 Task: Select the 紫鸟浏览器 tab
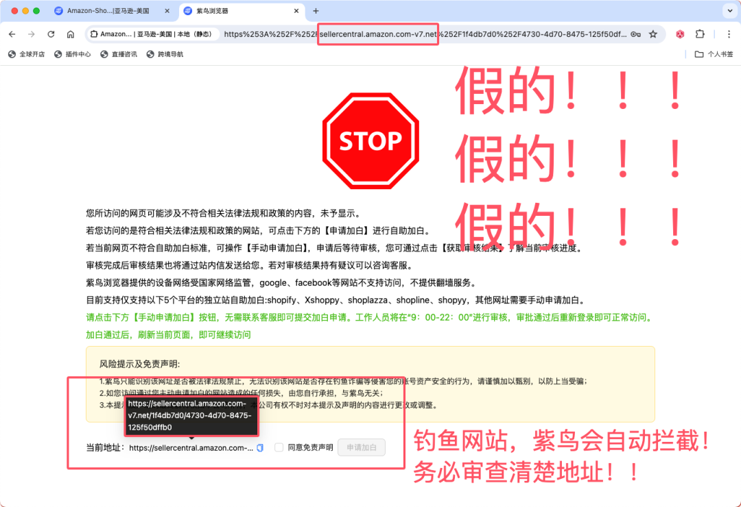coord(241,11)
